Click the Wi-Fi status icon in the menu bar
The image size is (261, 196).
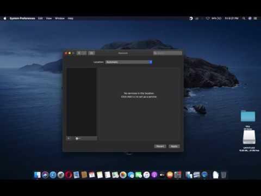point(208,19)
